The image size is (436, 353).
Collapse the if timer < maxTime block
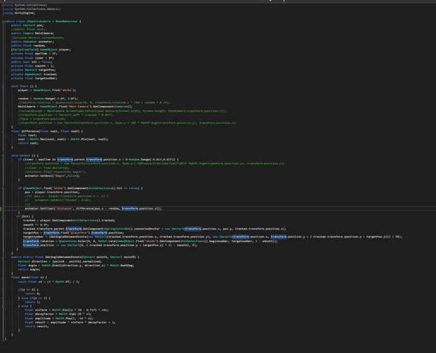tap(3, 160)
